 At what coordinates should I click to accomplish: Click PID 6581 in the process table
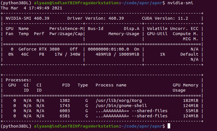tap(65, 116)
